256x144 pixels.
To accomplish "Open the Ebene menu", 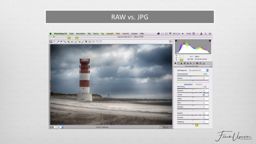I will click(96, 34).
